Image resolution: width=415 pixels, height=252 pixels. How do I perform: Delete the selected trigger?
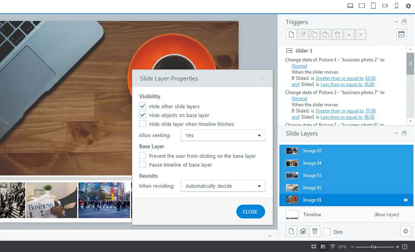[337, 34]
